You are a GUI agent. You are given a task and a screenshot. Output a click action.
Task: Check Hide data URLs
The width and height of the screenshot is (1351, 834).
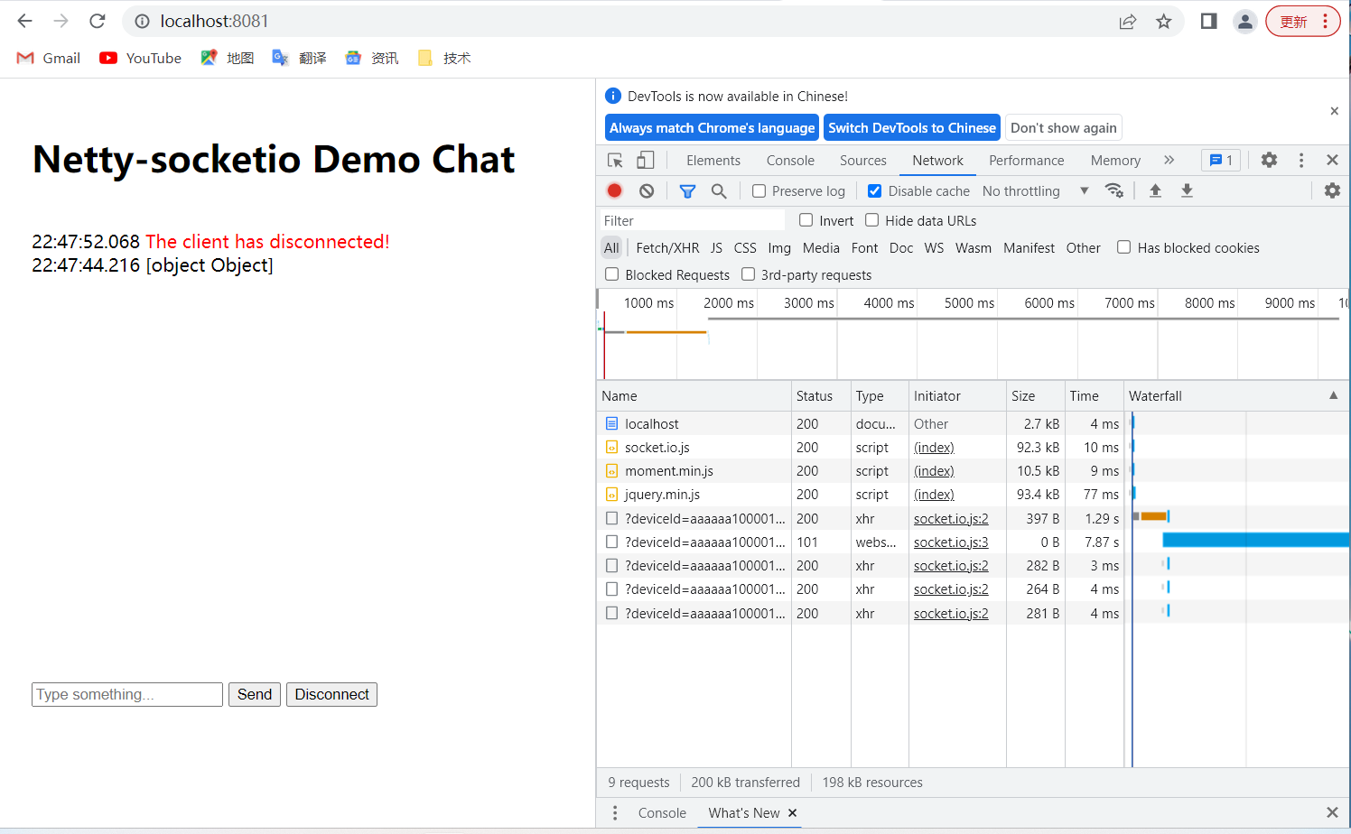point(872,220)
